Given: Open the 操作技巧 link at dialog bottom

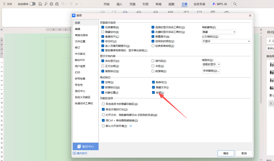Looking at the screenshot, I should point(82,153).
